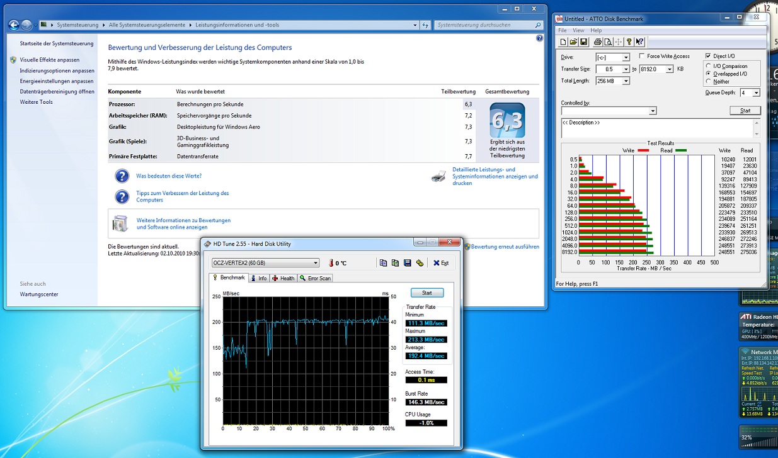Click the printer icon beside 'Detaillierte Leistungs-'

pos(439,176)
